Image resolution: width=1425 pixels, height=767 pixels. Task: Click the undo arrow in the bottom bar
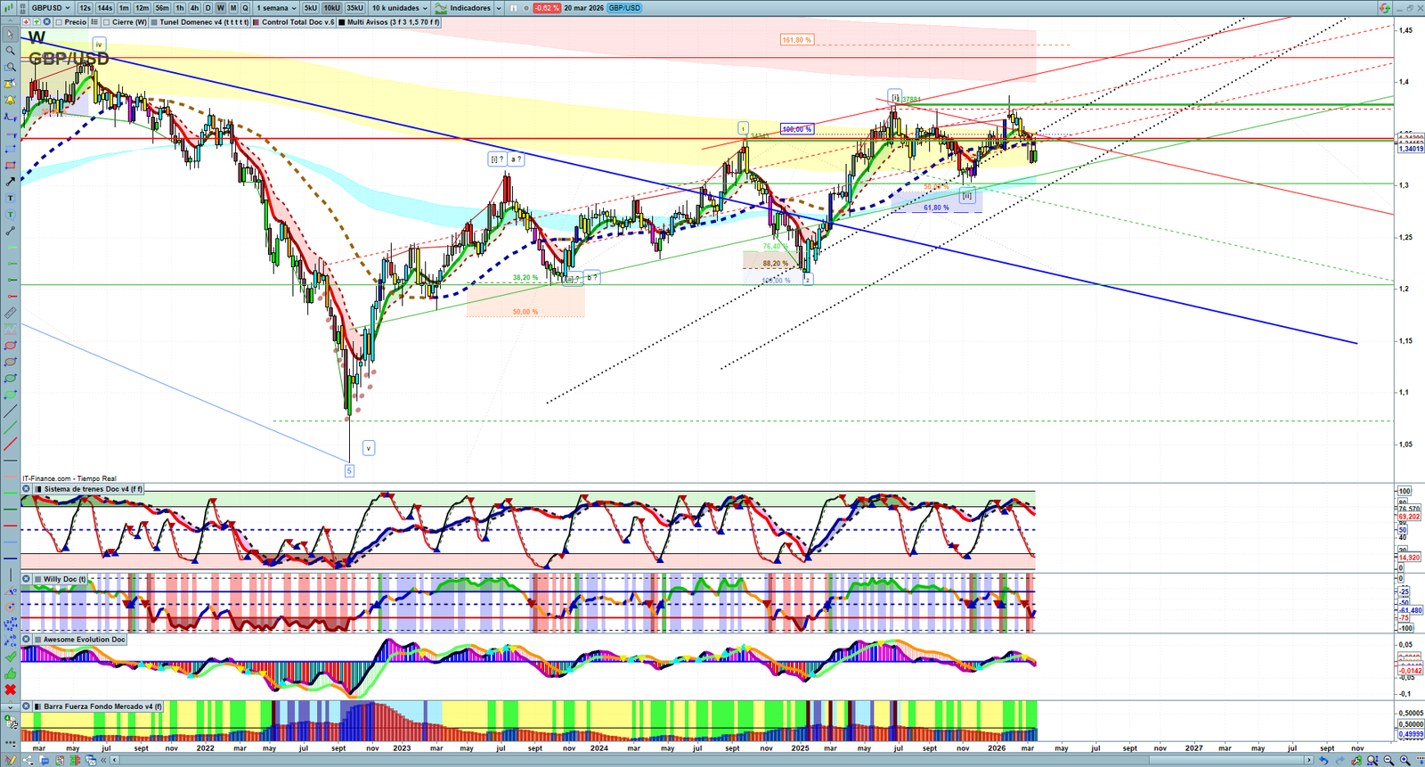tap(1323, 761)
